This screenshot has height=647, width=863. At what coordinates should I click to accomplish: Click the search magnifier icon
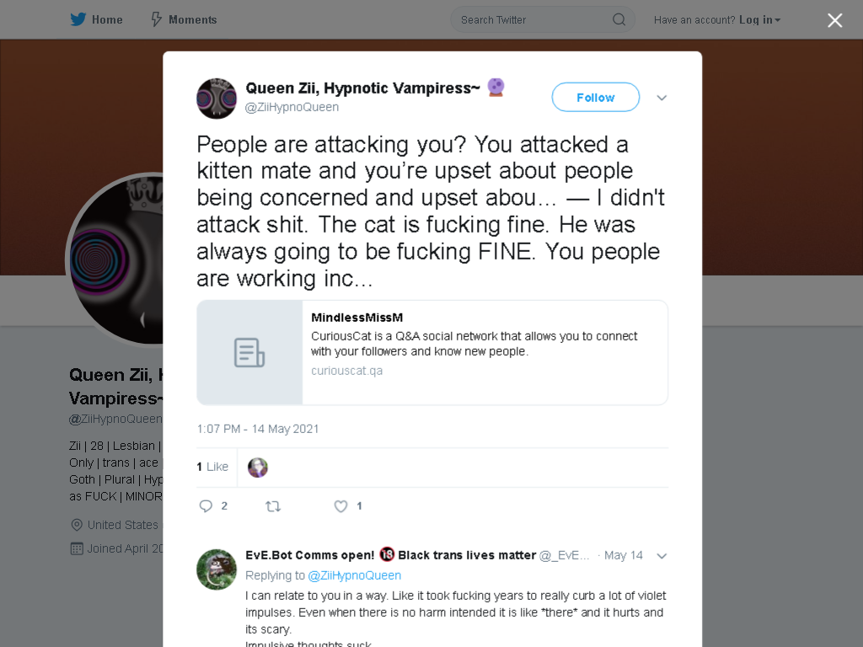(x=619, y=20)
